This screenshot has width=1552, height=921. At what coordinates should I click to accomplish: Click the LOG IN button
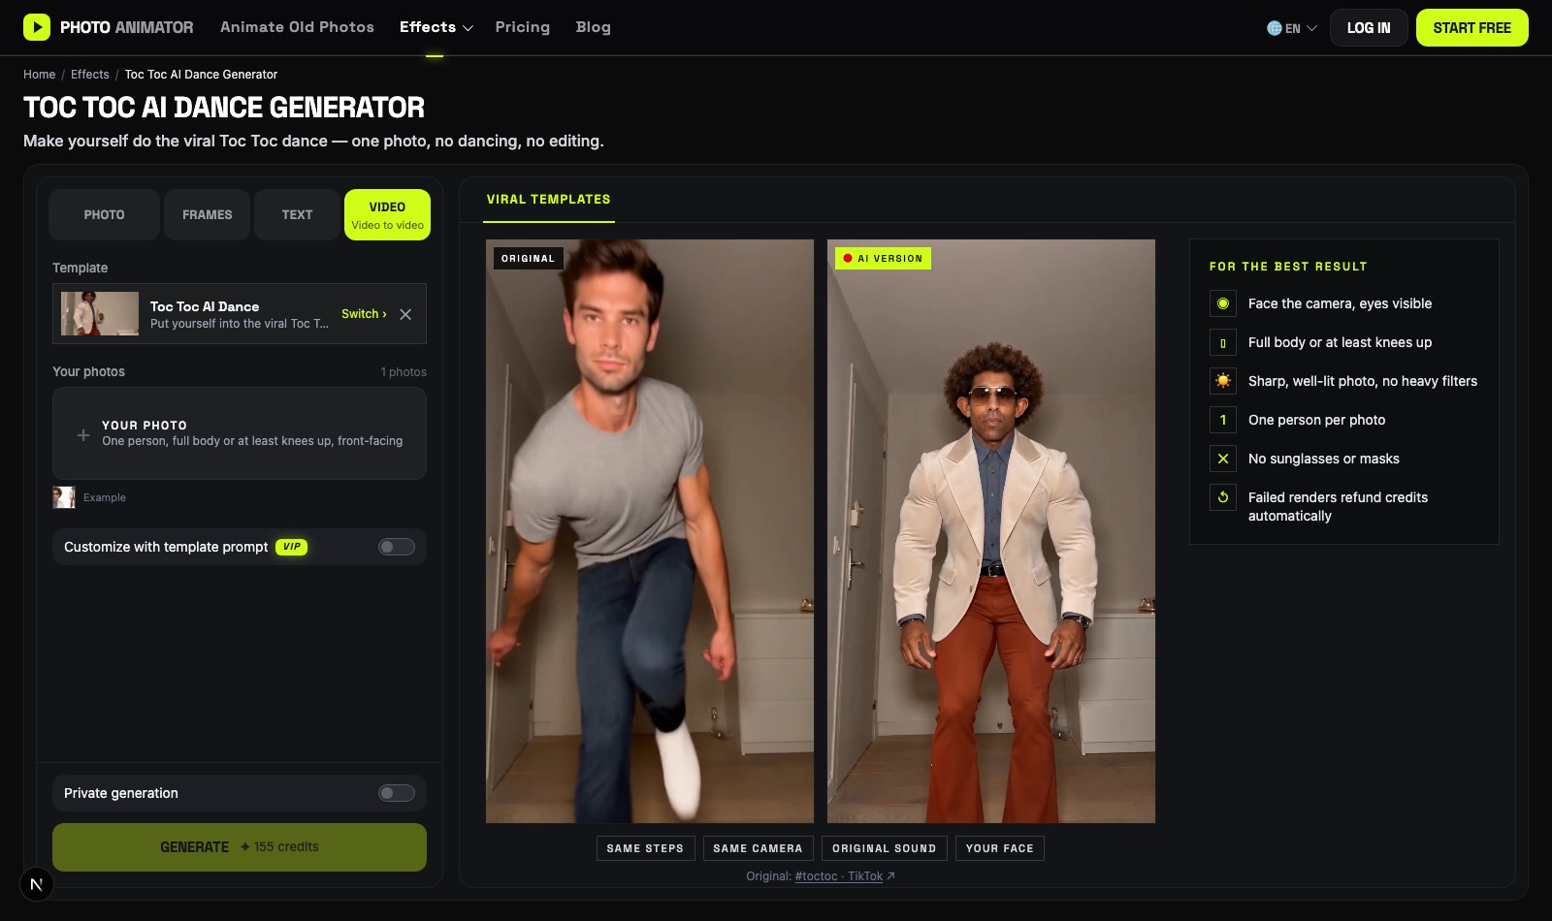(x=1369, y=28)
